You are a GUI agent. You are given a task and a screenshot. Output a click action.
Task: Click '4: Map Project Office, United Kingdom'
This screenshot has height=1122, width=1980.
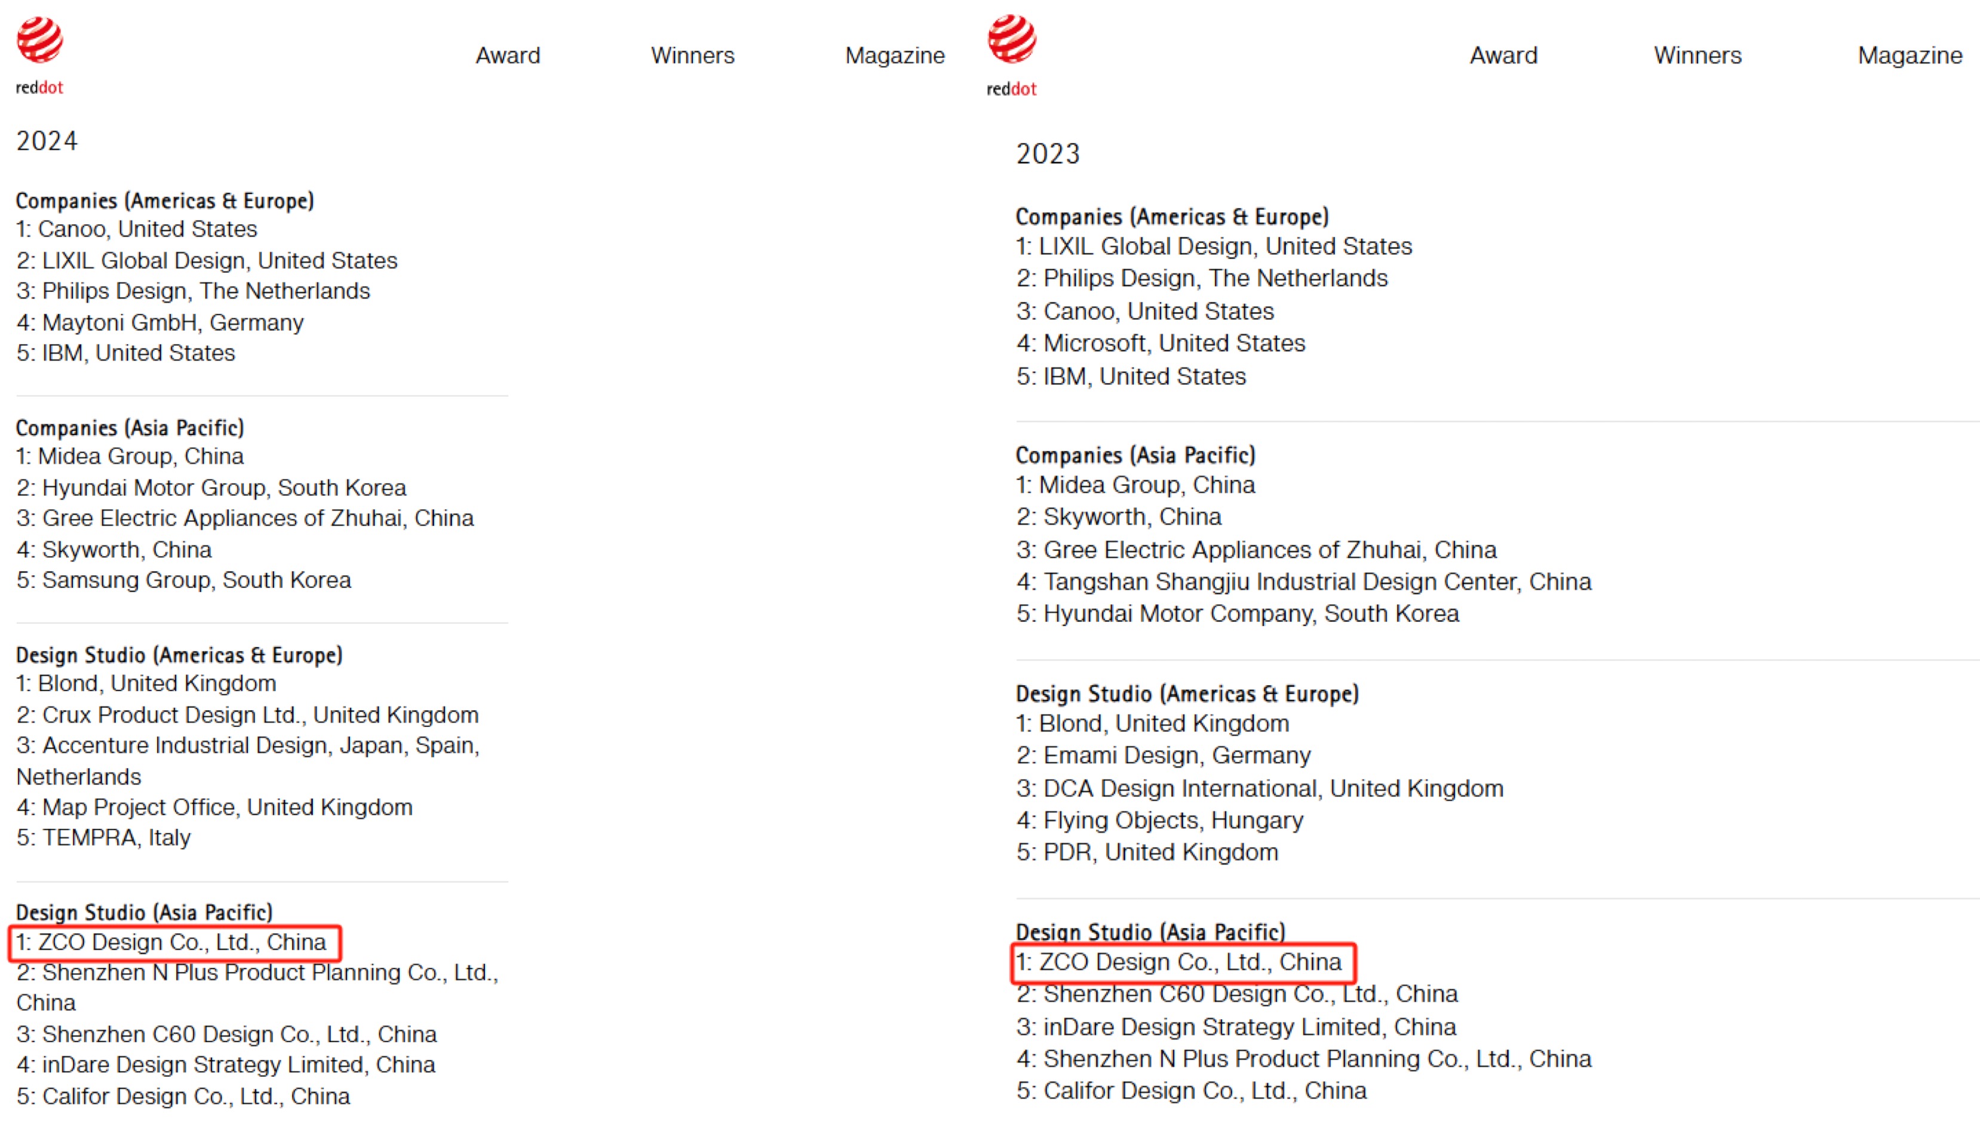[214, 807]
